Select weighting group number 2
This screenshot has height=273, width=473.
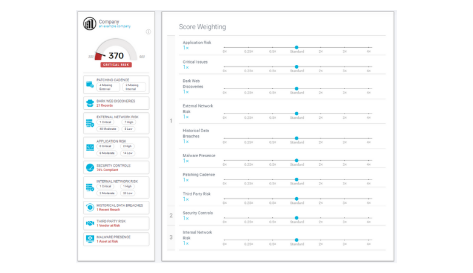tap(171, 215)
